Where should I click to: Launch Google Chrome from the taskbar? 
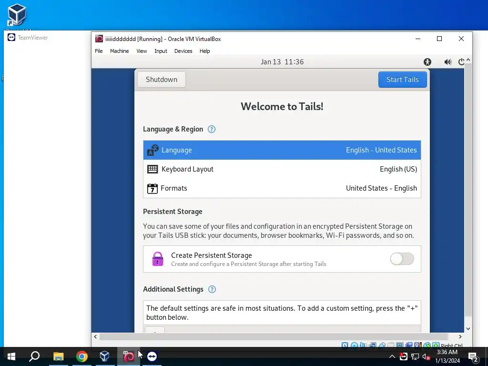(x=82, y=356)
